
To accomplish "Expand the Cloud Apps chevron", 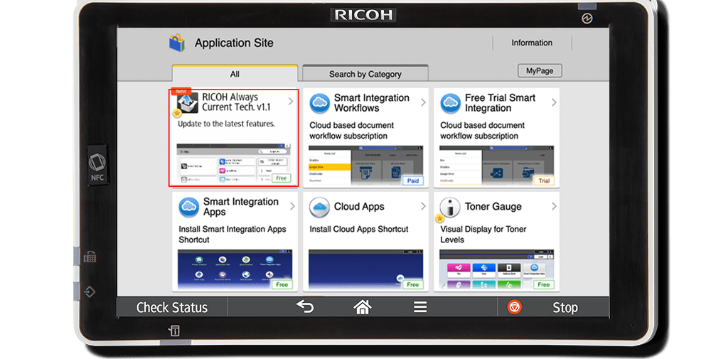I will pyautogui.click(x=423, y=206).
